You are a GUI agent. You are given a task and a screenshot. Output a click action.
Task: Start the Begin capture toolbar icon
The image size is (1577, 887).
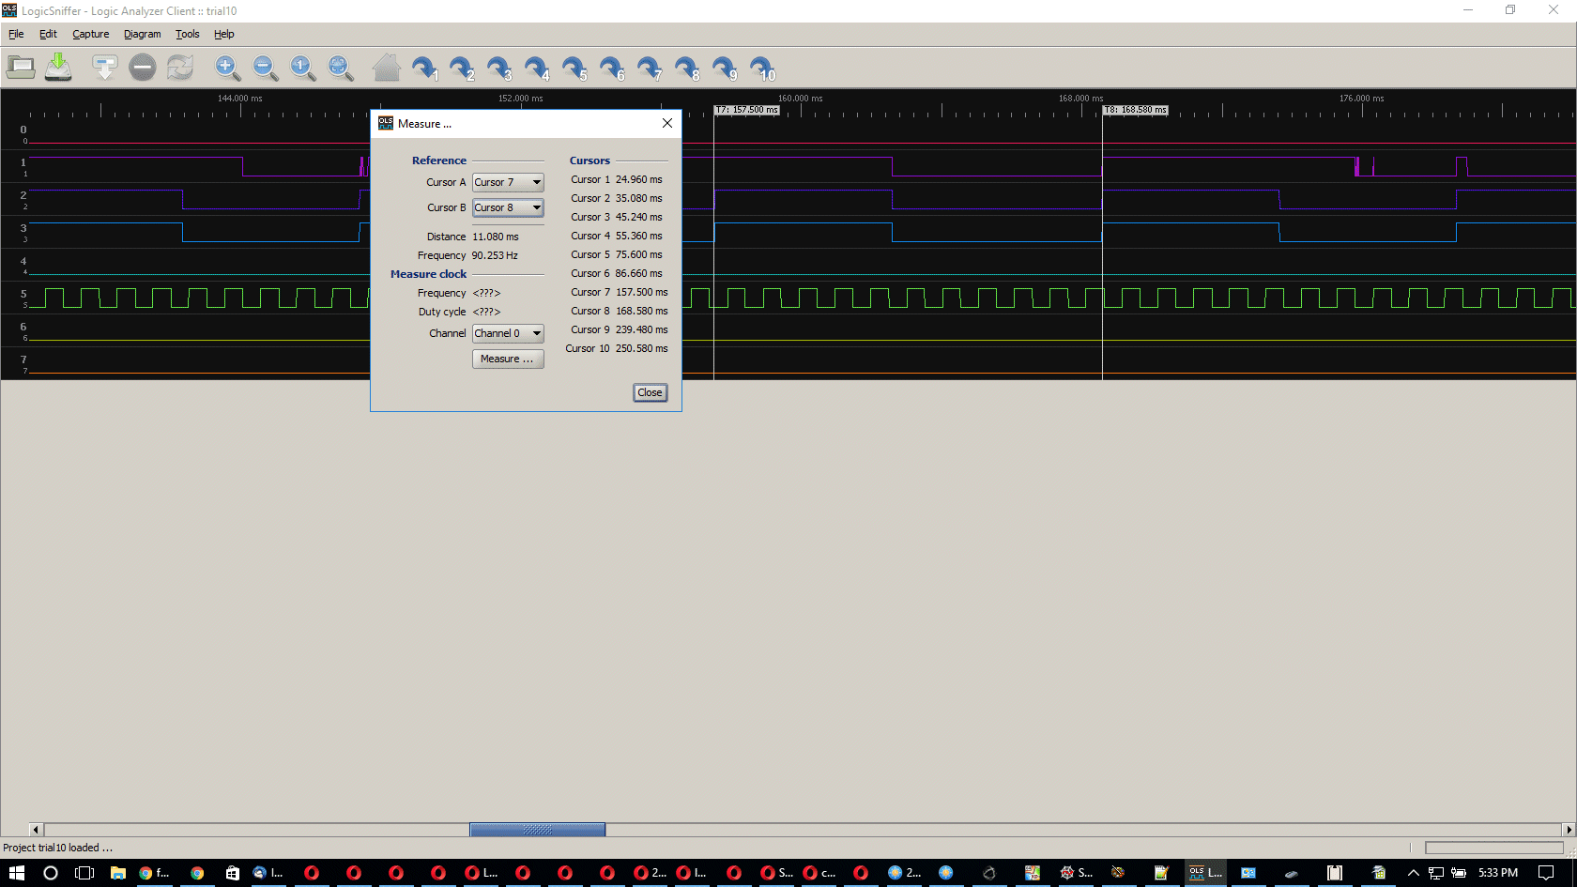104,68
